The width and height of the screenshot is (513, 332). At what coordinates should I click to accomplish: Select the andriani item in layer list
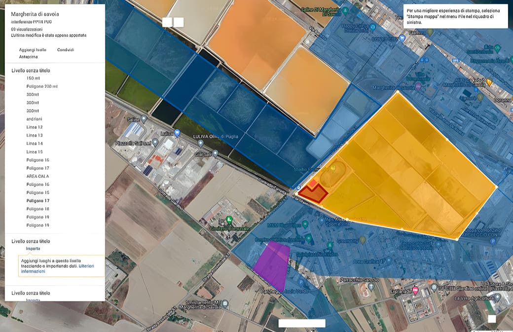coord(35,119)
